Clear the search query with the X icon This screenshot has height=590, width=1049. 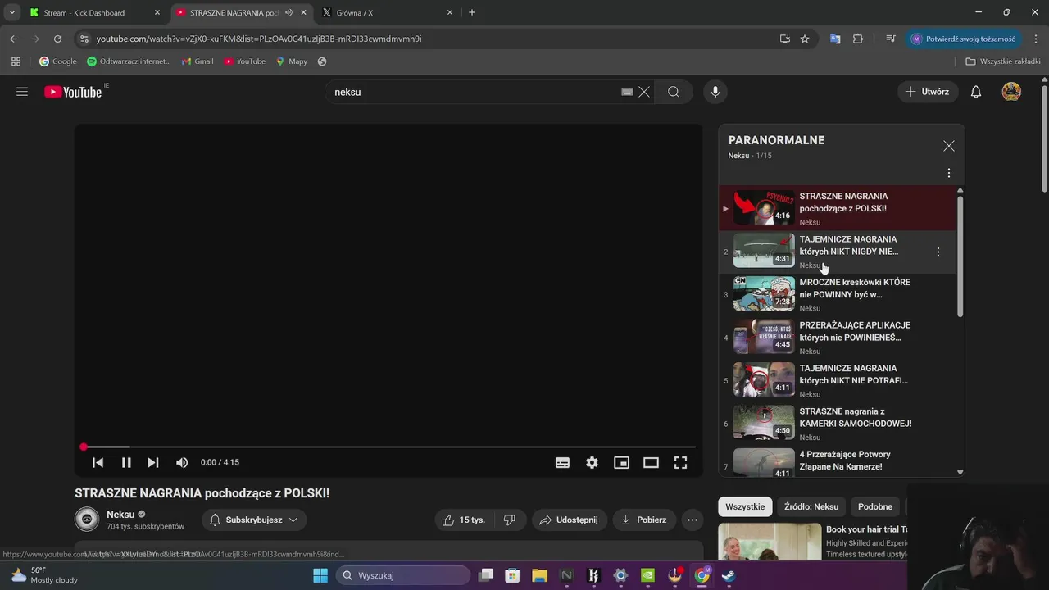pos(644,92)
